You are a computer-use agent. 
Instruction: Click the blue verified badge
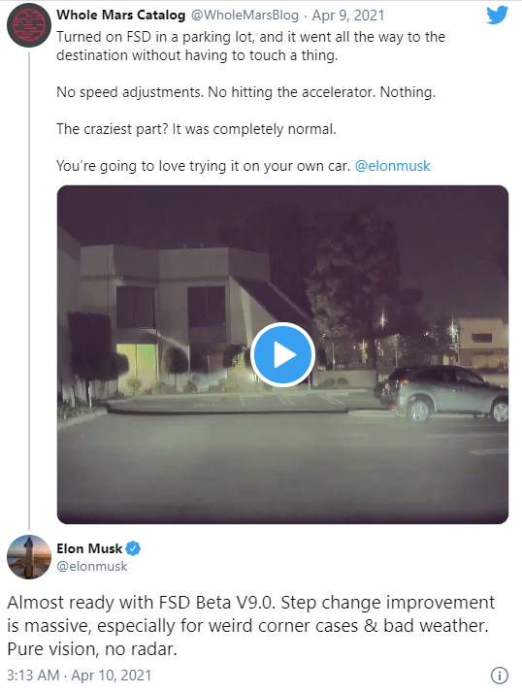[133, 548]
